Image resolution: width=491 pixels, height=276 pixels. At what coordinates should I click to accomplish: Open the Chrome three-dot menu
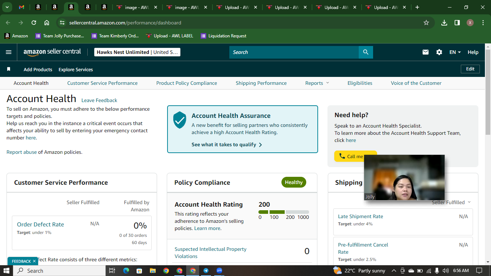point(482,23)
